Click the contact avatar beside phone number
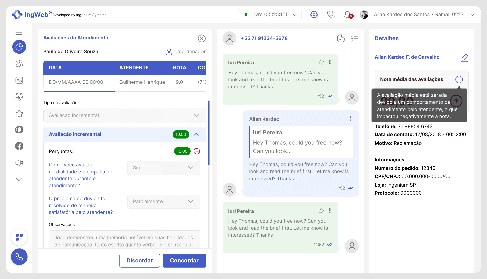Viewport: 487px width, 279px height. pyautogui.click(x=229, y=38)
